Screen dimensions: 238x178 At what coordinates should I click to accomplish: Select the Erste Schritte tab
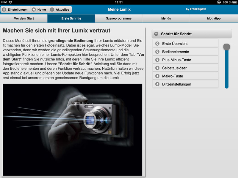click(71, 18)
